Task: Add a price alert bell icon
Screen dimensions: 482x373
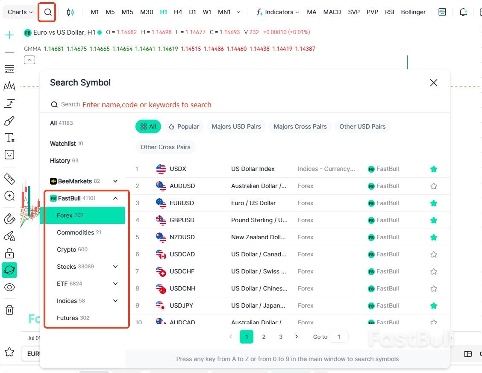Action: (x=463, y=12)
